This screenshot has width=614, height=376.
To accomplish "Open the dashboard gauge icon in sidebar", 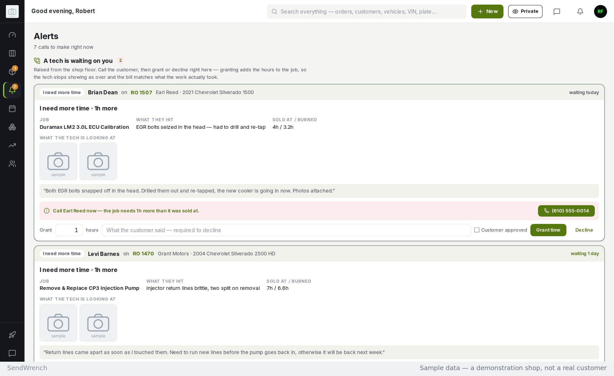I will 12,35.
